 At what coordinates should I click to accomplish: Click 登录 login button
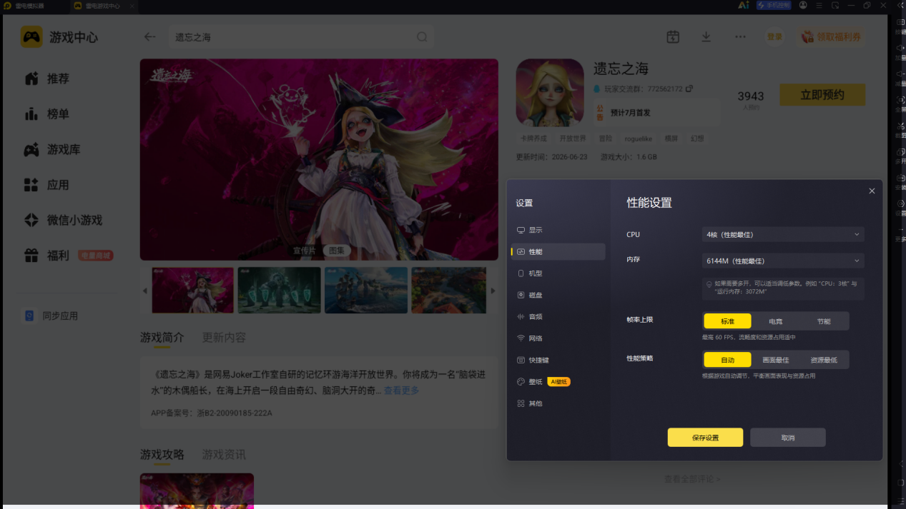click(x=774, y=36)
